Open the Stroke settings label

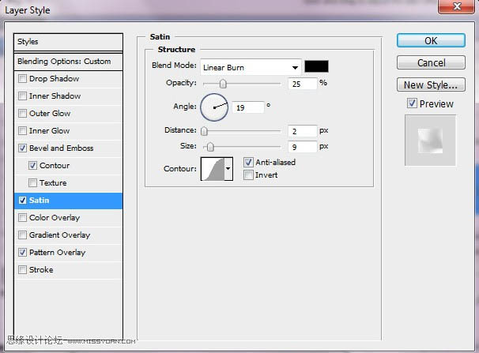(41, 270)
